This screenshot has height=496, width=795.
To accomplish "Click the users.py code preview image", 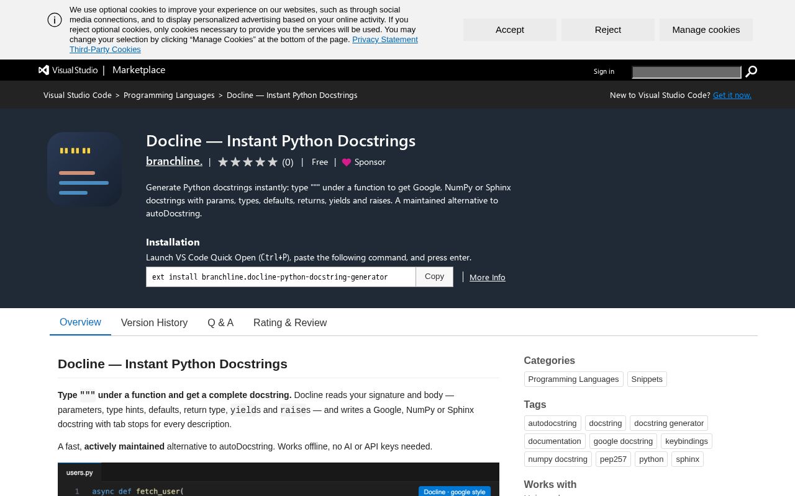I will pyautogui.click(x=278, y=479).
